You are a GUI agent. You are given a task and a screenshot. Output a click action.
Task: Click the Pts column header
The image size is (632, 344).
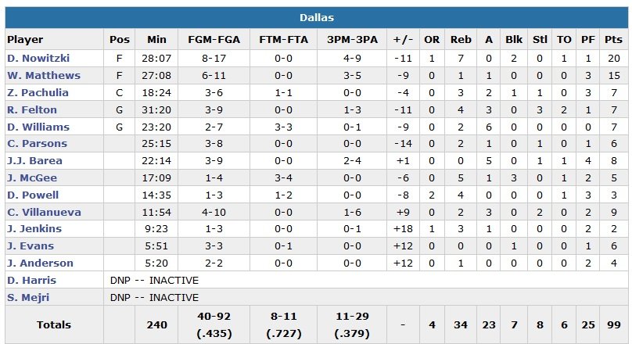coord(612,40)
